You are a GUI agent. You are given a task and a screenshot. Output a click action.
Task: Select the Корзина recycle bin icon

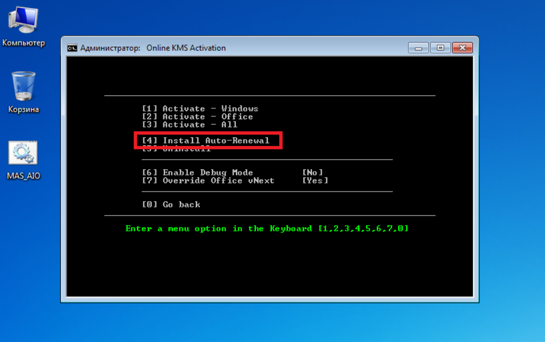click(23, 86)
